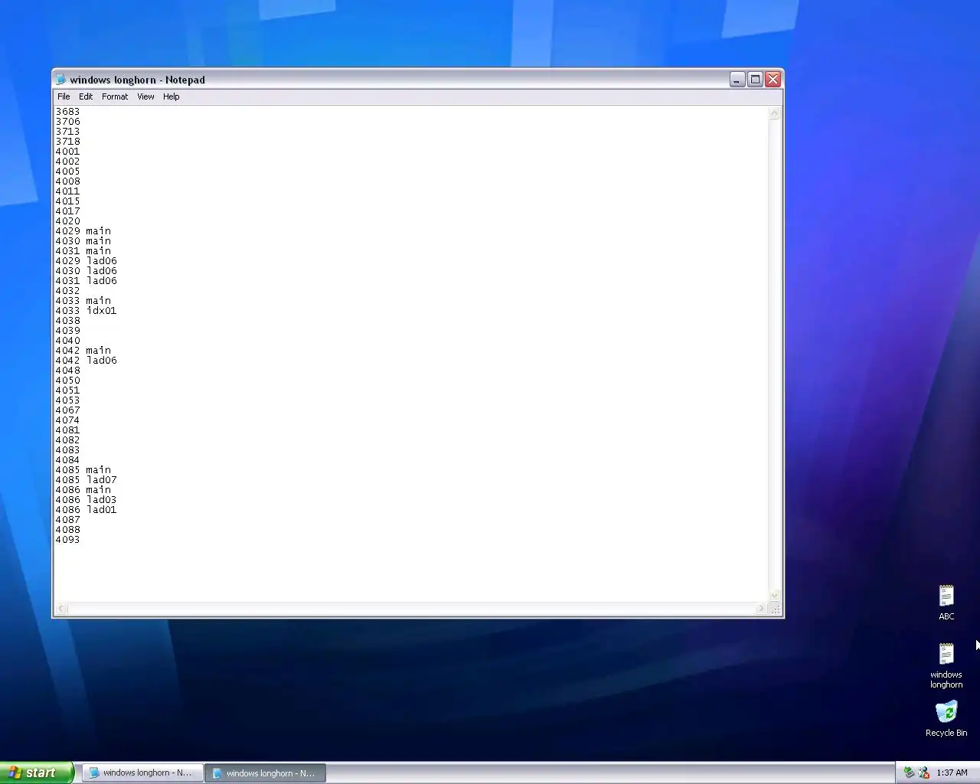This screenshot has height=784, width=980.
Task: Close the Notepad window
Action: click(x=773, y=80)
